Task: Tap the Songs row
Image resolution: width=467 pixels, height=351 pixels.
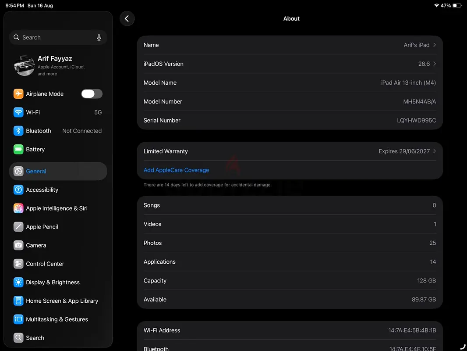Action: tap(290, 205)
